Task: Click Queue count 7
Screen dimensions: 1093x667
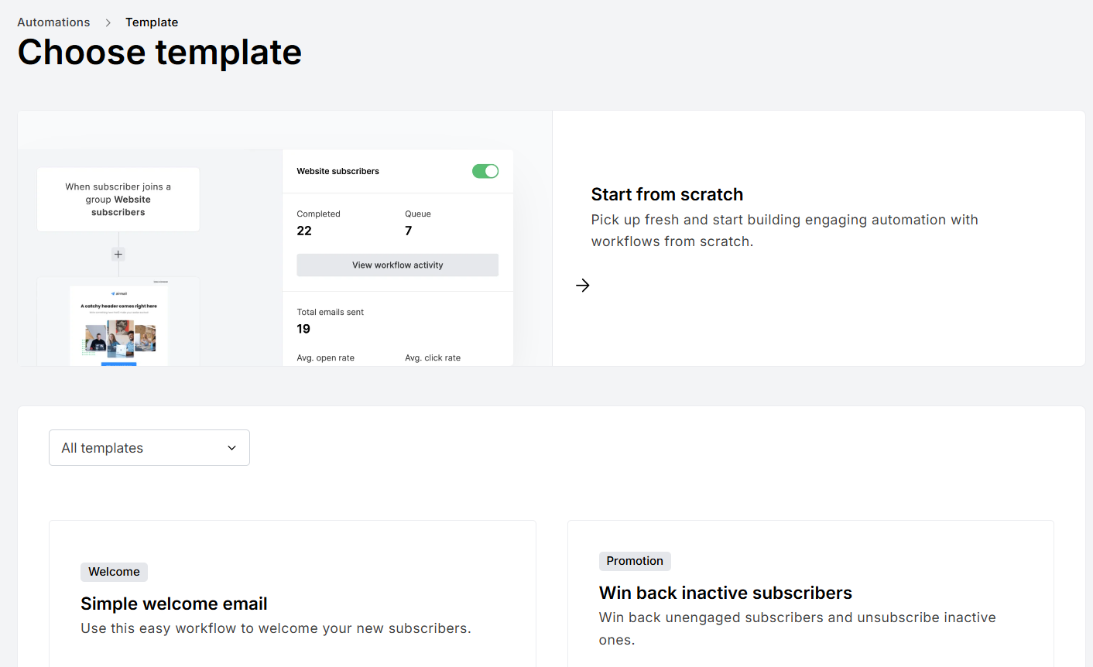Action: (x=409, y=231)
